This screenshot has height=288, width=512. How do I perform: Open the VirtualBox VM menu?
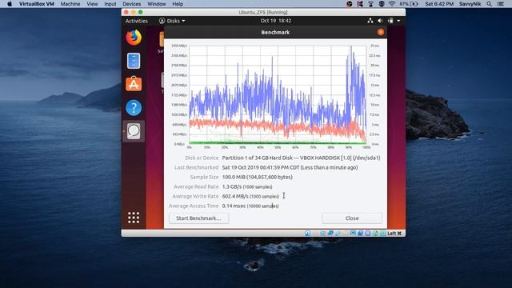coord(37,4)
